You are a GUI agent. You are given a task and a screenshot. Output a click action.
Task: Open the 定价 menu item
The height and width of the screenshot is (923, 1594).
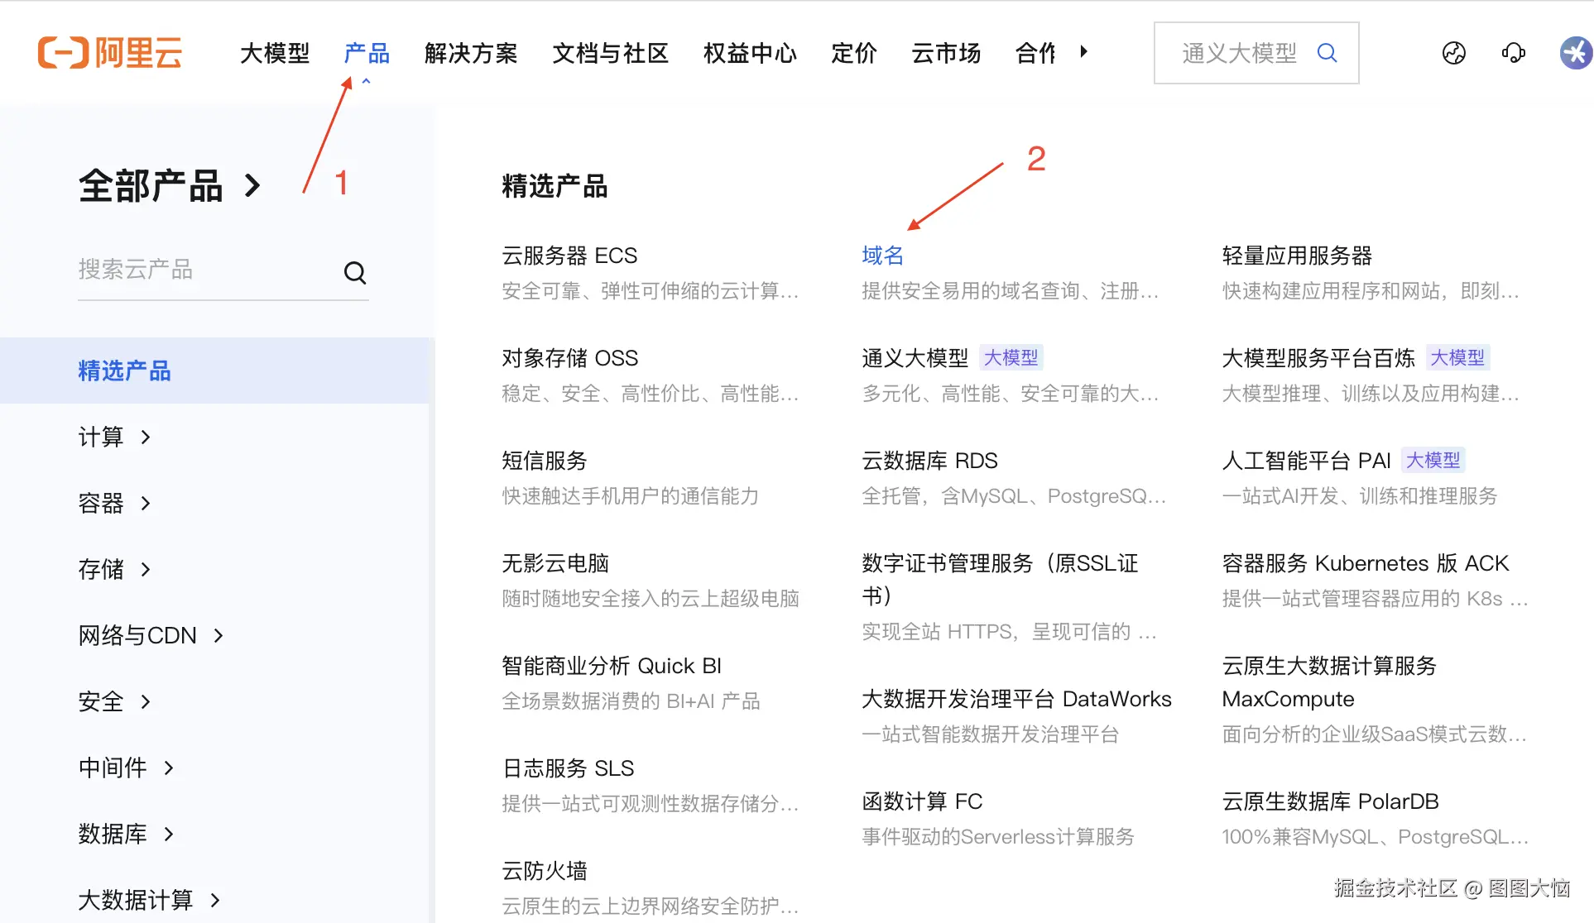(854, 53)
